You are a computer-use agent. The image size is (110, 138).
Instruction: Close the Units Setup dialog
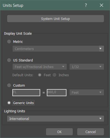pos(102,5)
